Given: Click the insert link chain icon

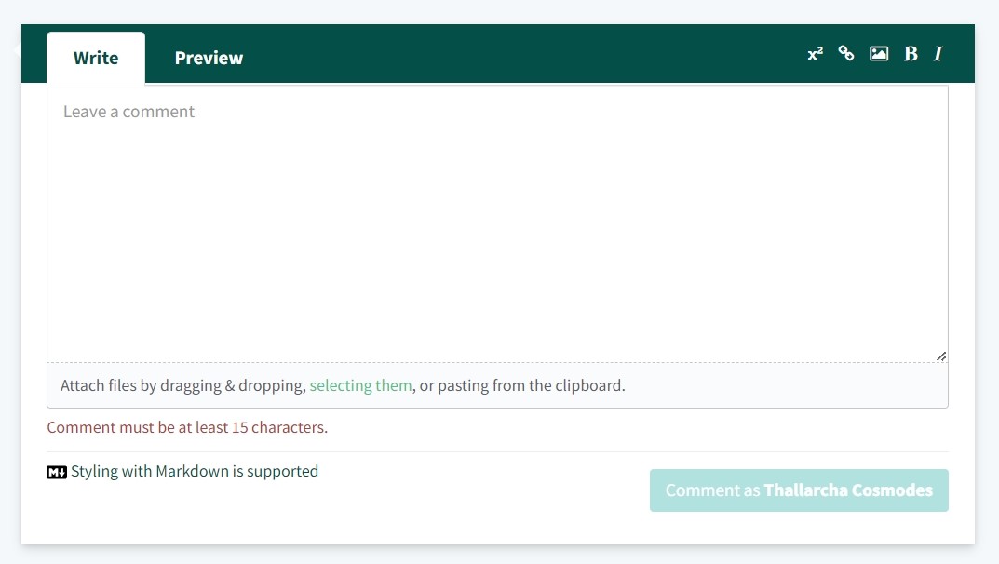Looking at the screenshot, I should pos(846,54).
